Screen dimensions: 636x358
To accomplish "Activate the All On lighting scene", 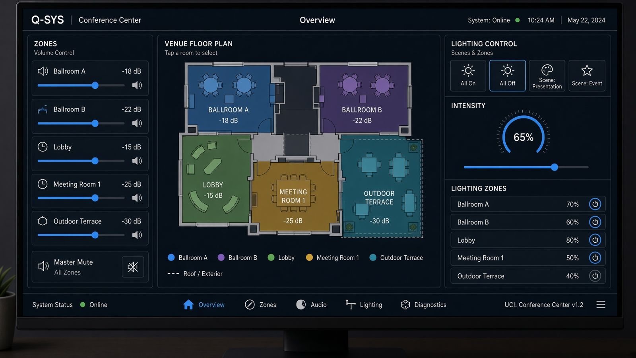I will point(468,76).
